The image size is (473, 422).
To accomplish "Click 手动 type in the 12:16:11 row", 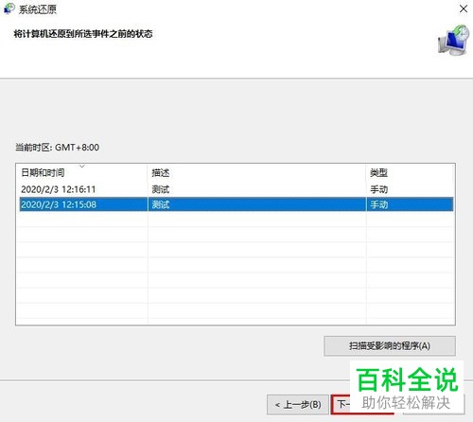I will pyautogui.click(x=378, y=189).
